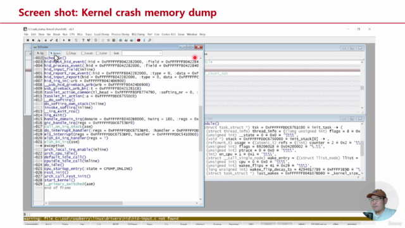Click the hid-input.c not found warning message
405x228 pixels.
(x=101, y=218)
